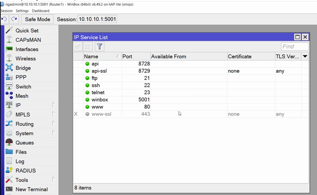Click the Tools icon
This screenshot has width=317, height=195.
coord(9,180)
